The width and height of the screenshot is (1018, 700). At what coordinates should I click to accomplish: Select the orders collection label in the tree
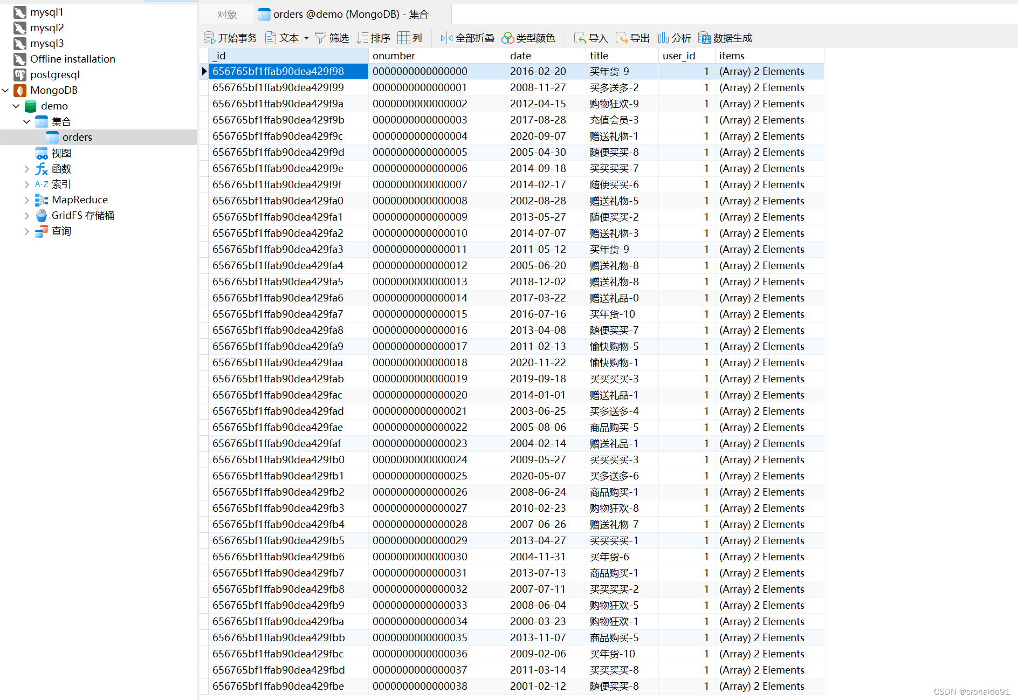pos(77,137)
